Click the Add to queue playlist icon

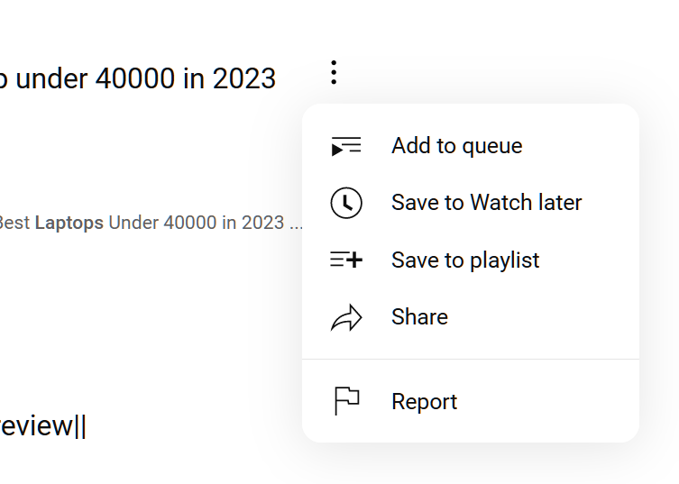(x=346, y=146)
